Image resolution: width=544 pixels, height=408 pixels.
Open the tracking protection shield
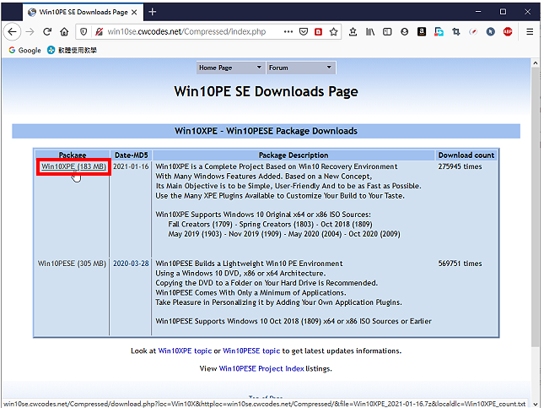pyautogui.click(x=83, y=32)
